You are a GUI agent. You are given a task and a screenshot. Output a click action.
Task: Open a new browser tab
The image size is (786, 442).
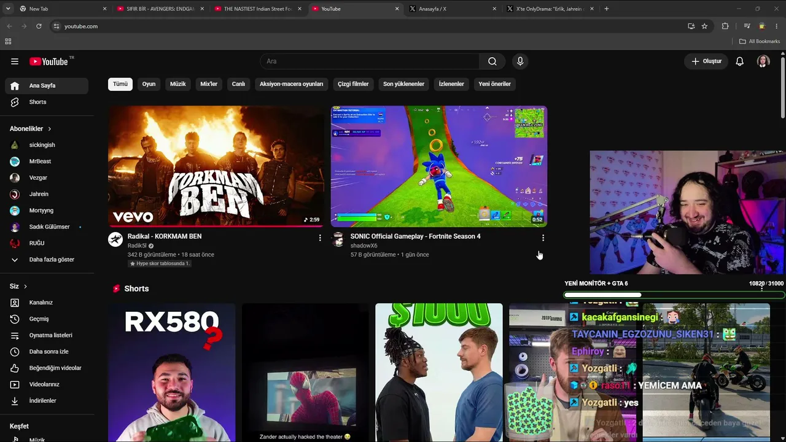tap(607, 9)
